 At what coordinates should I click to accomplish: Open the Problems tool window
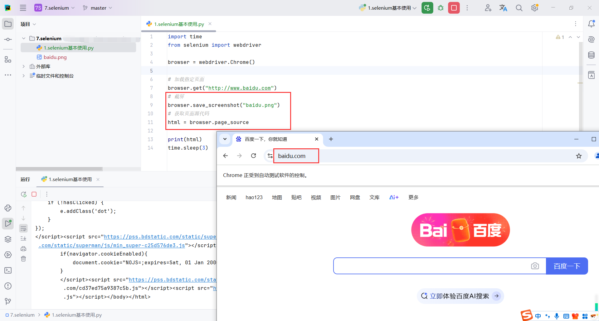click(8, 286)
